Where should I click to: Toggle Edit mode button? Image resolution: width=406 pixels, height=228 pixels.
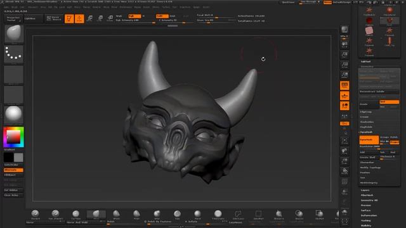click(x=69, y=18)
